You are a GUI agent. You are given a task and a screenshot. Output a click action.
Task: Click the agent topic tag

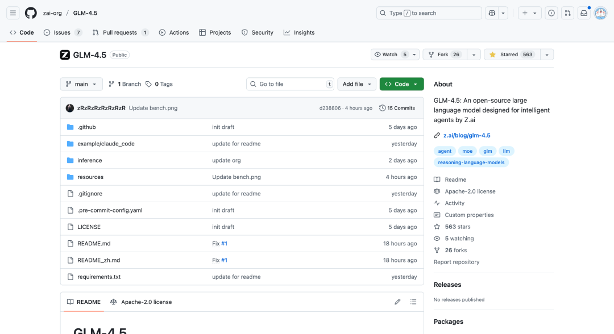click(x=445, y=151)
